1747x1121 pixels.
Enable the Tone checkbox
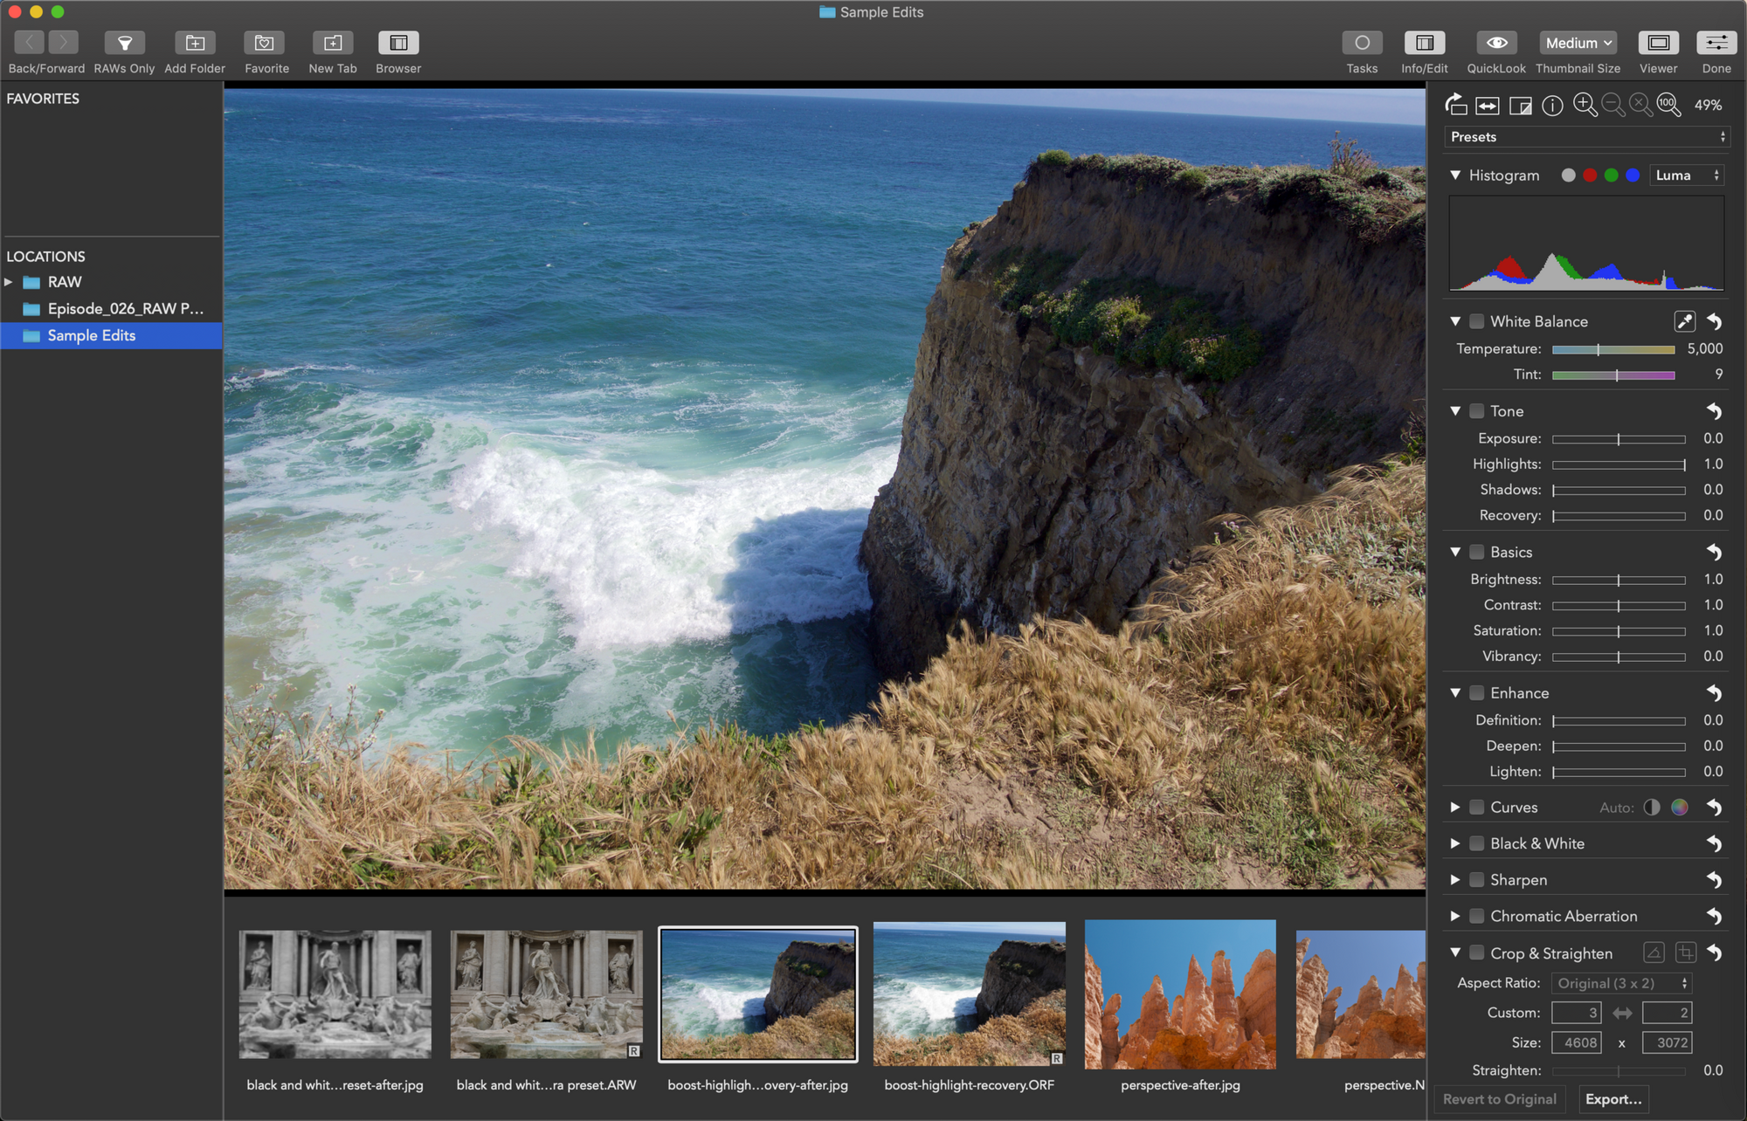(x=1476, y=411)
